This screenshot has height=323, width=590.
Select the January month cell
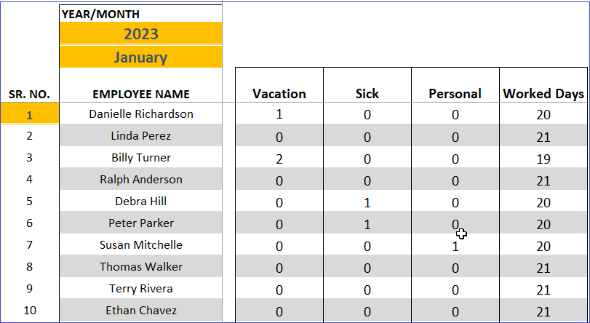click(140, 57)
